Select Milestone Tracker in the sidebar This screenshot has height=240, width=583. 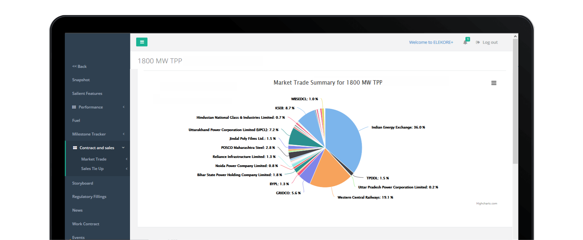89,134
